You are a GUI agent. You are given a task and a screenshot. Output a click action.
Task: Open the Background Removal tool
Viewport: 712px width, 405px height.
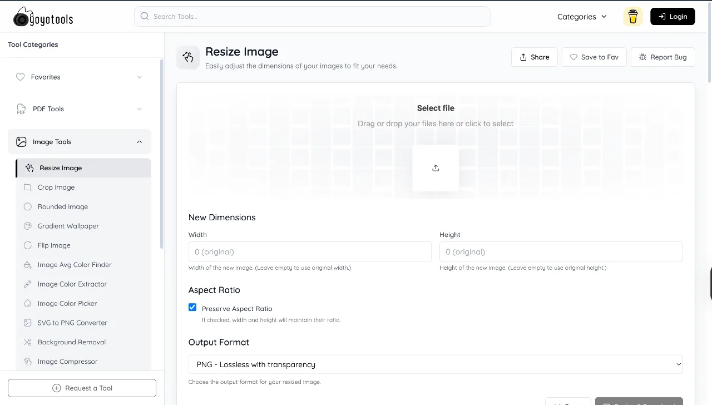(x=83, y=342)
